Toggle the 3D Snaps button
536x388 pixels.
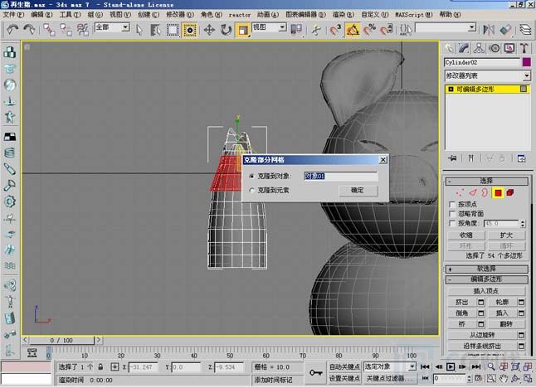(335, 30)
